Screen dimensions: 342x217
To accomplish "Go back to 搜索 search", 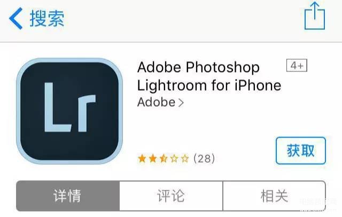I will 47,18.
